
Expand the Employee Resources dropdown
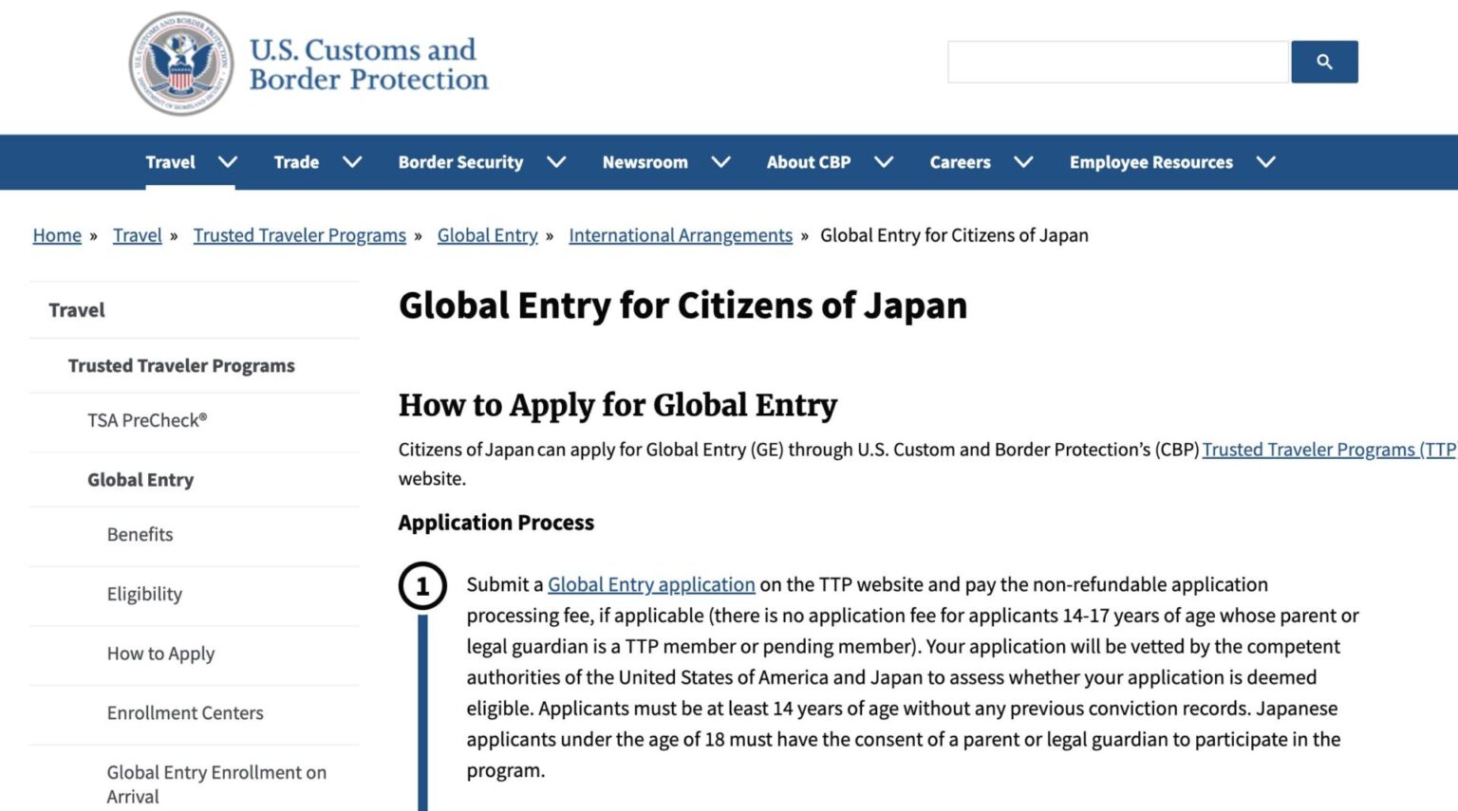[1266, 162]
